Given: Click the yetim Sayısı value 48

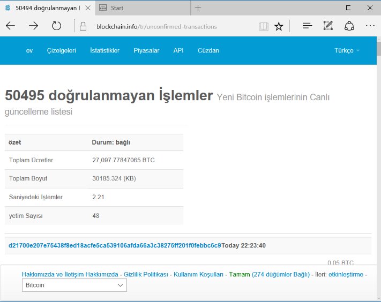Looking at the screenshot, I should 96,216.
